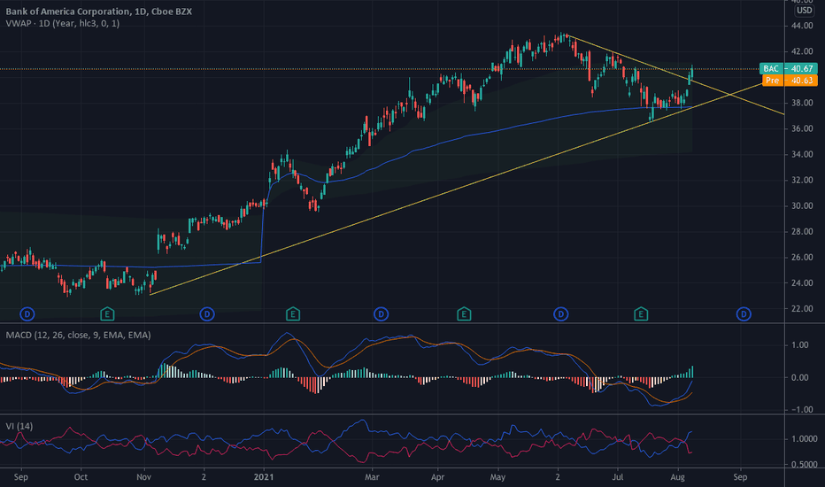
Task: Click the 44.00 price axis label
Action: 802,26
